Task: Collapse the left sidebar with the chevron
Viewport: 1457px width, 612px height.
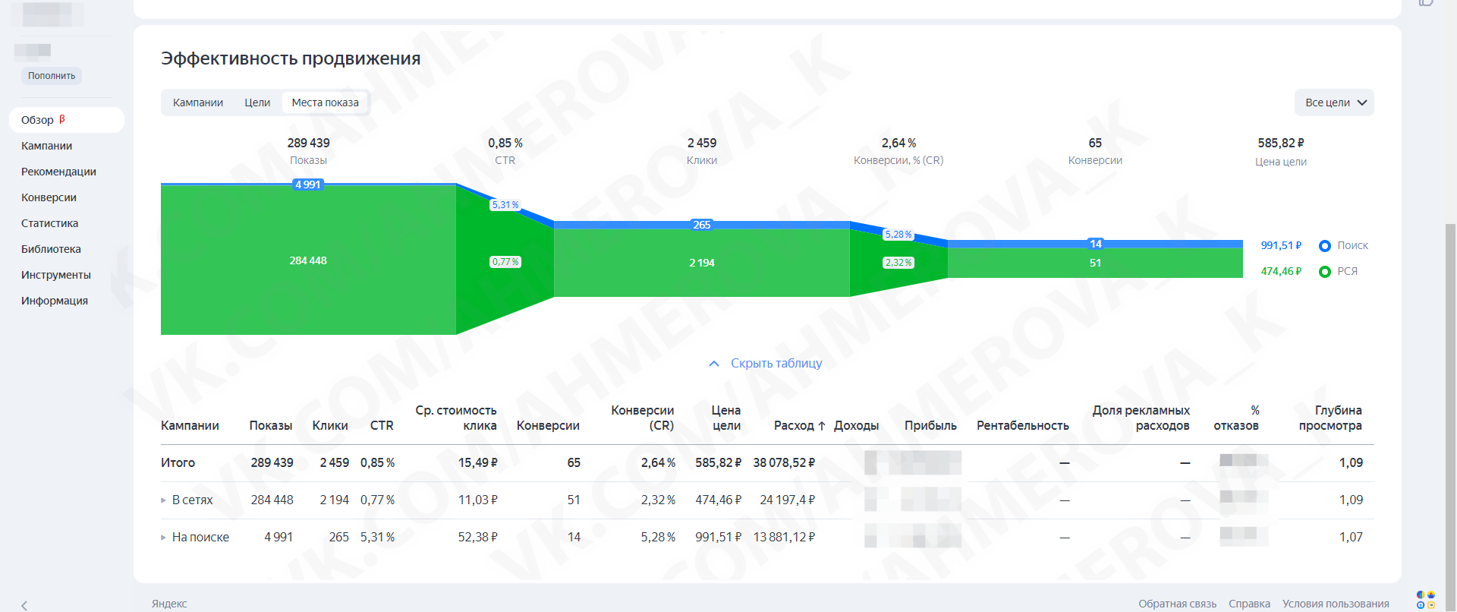Action: point(24,605)
